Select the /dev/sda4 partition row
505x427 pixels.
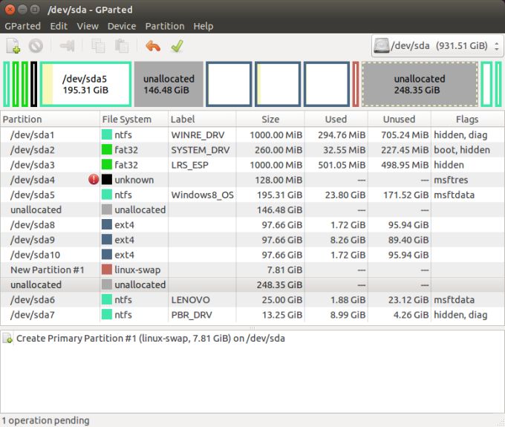(x=252, y=180)
